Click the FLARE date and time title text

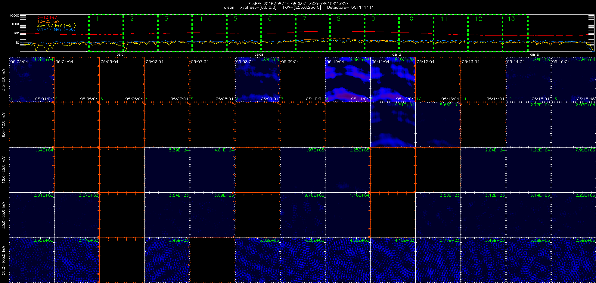(x=298, y=4)
